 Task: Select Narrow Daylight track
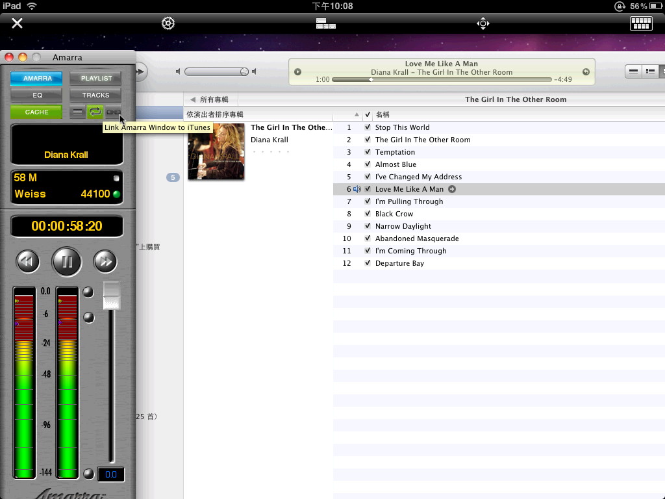[403, 226]
